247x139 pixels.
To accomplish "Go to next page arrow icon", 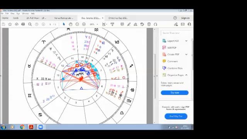I will point(43,24).
